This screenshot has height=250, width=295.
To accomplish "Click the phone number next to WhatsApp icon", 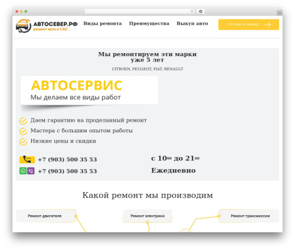I will click(67, 171).
